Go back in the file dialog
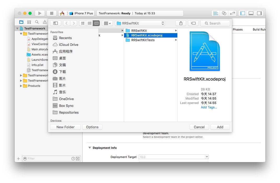Viewport: 280px width, 183px height. click(67, 23)
